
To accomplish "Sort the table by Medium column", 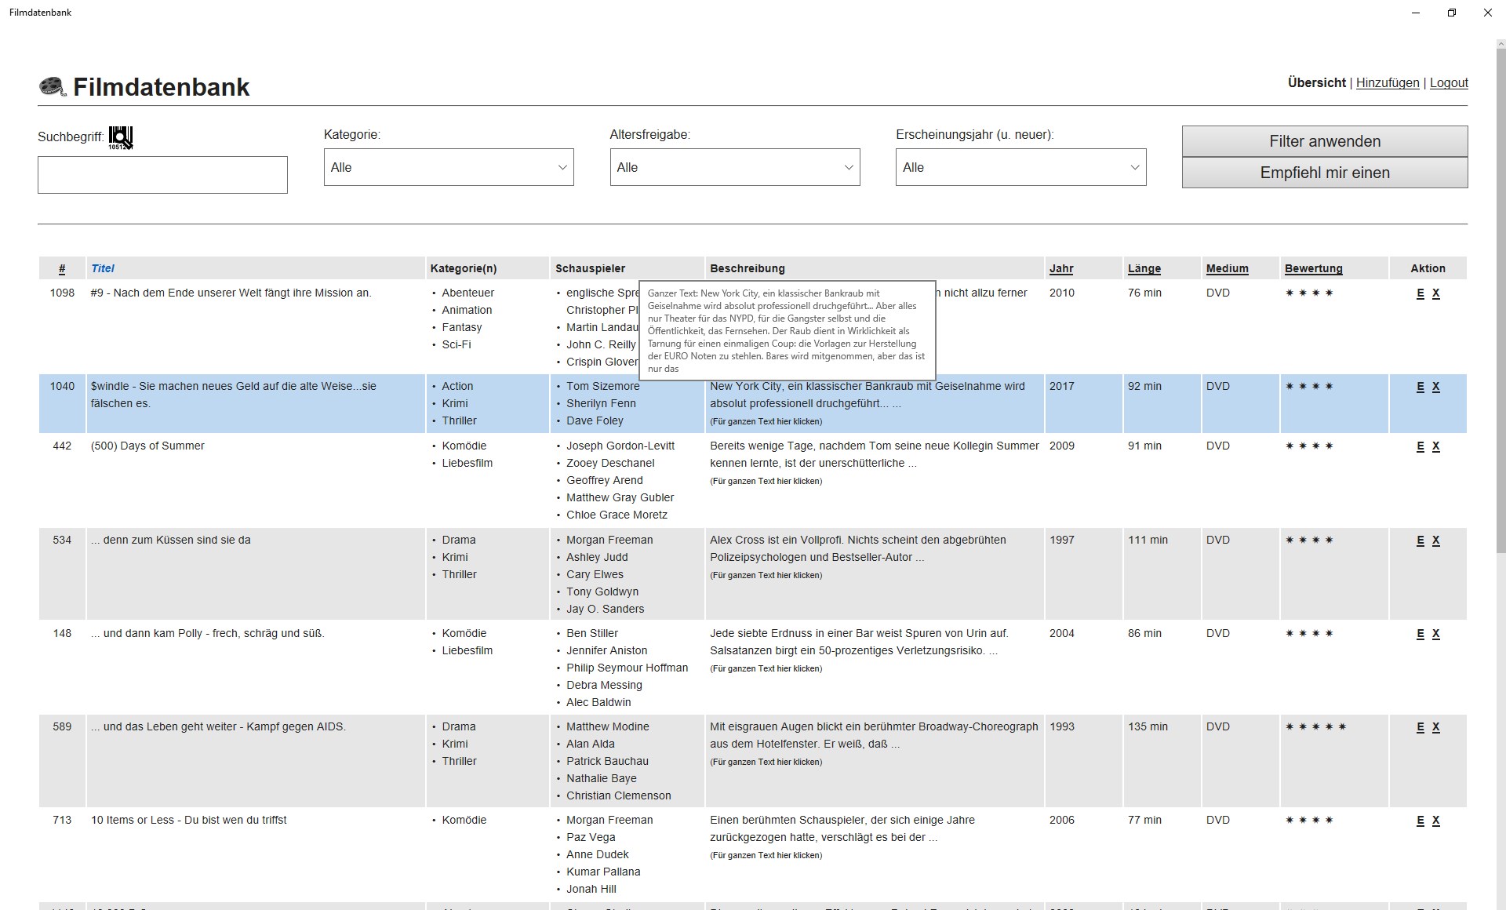I will click(x=1227, y=268).
